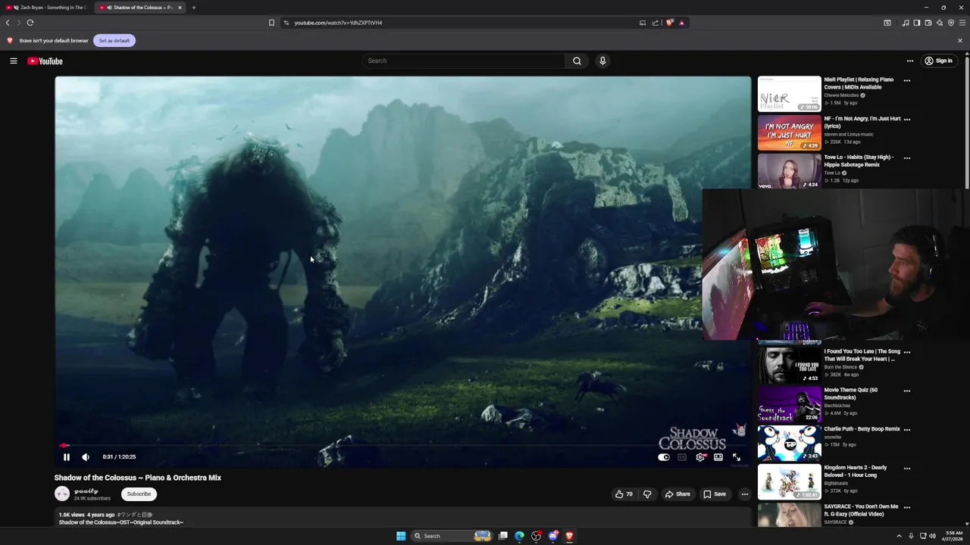Reload the page with the refresh icon
The image size is (970, 545).
(x=30, y=23)
